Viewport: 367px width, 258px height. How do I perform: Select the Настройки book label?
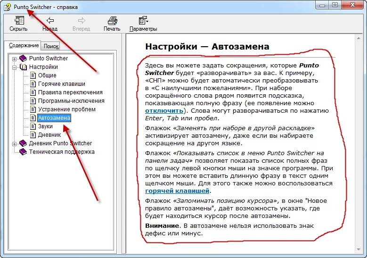pyautogui.click(x=43, y=67)
